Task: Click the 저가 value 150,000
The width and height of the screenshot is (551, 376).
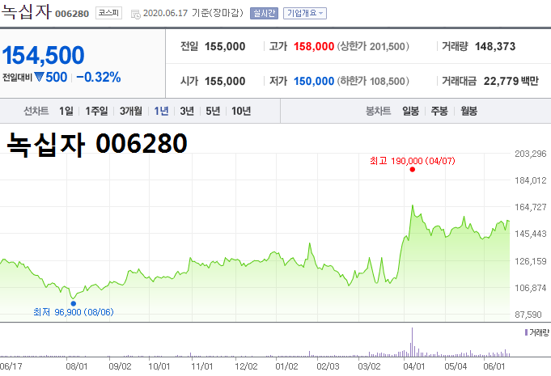Action: 314,81
